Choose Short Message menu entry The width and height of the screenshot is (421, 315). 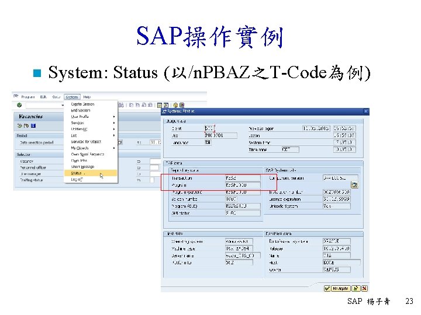point(91,167)
